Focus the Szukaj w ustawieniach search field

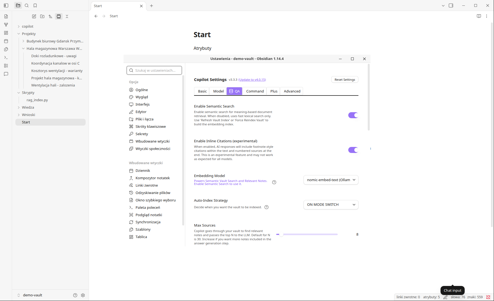click(154, 70)
